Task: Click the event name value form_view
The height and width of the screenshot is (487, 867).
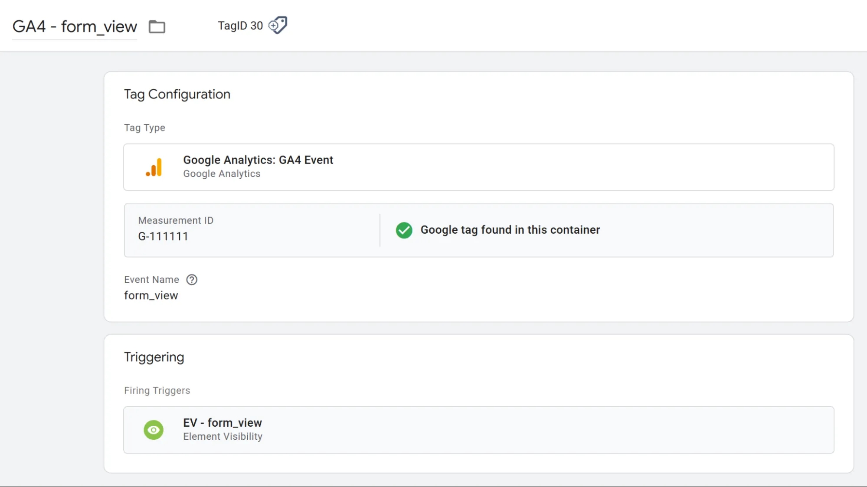Action: coord(151,295)
